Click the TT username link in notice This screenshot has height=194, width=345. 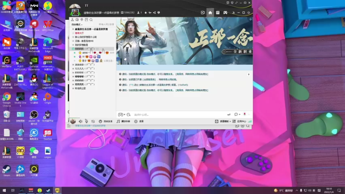(131, 85)
